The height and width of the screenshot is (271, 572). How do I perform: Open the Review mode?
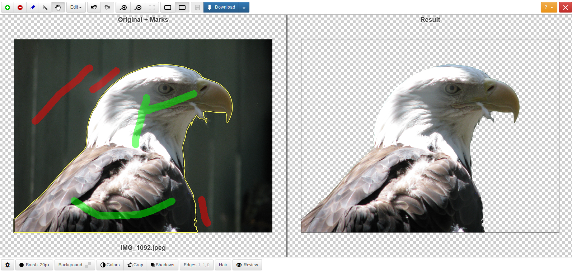(247, 265)
